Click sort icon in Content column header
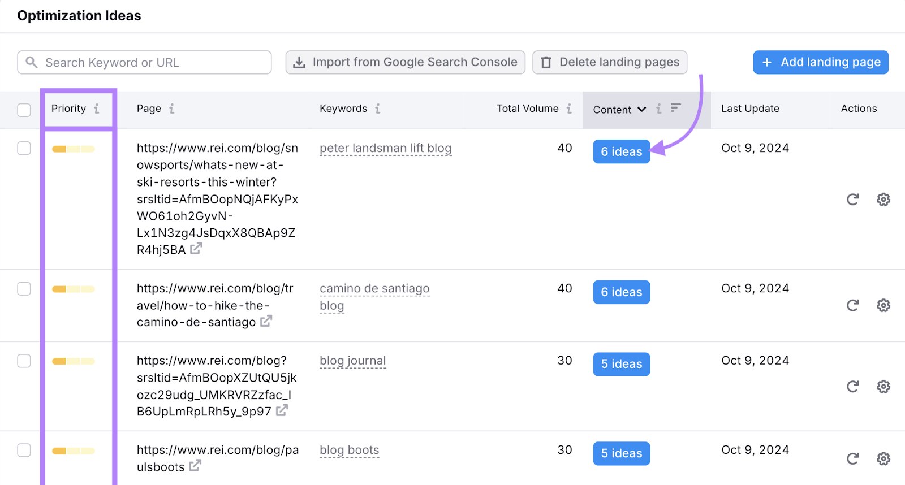This screenshot has height=485, width=905. click(675, 108)
